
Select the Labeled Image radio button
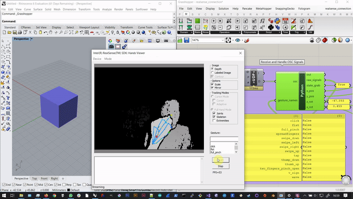(213, 73)
